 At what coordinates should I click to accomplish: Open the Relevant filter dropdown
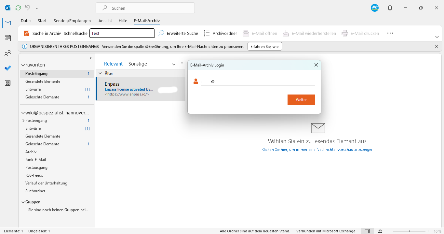click(174, 64)
